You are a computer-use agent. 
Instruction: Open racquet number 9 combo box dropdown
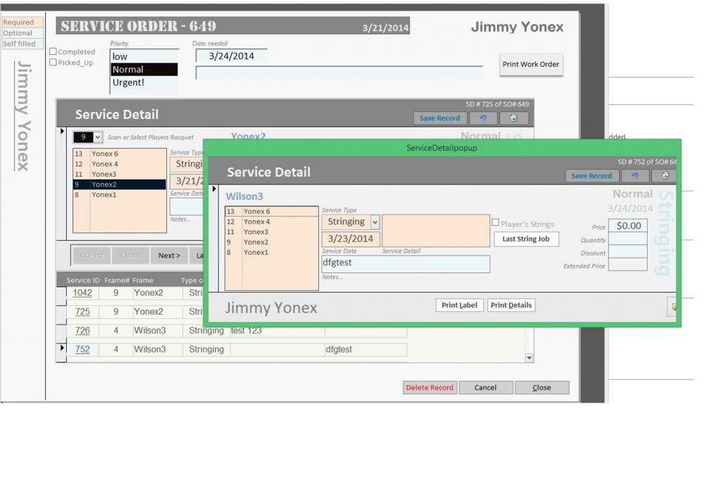(97, 137)
